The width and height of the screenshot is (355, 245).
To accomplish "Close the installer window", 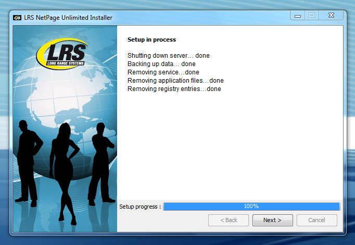I will pyautogui.click(x=331, y=16).
